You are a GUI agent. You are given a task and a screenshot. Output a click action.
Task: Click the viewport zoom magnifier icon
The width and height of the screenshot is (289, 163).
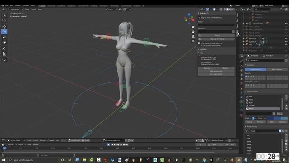193,27
